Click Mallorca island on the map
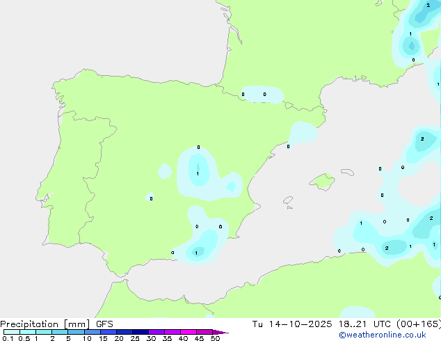This screenshot has height=341, width=441. tap(322, 182)
